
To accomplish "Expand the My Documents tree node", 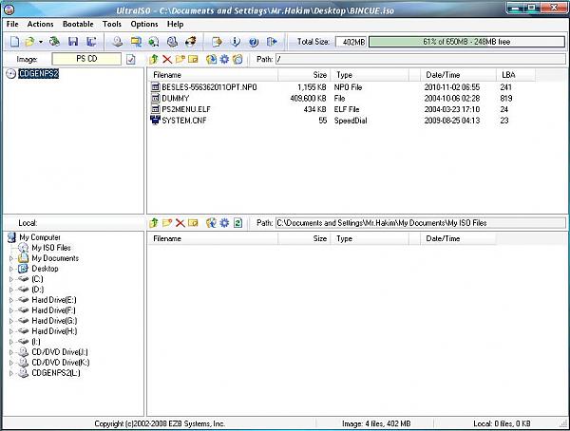I will (10, 258).
